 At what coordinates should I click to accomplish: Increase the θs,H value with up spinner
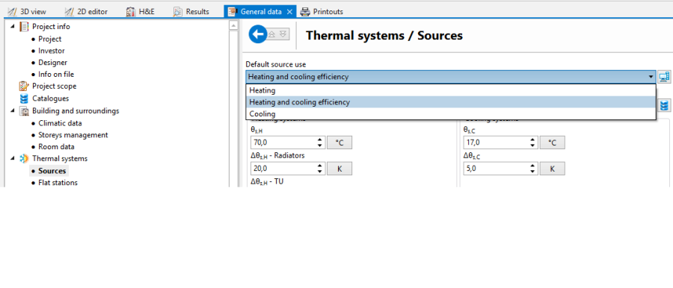(320, 140)
